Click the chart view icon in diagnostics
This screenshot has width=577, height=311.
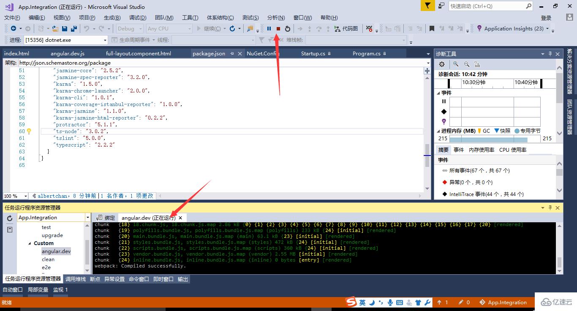coord(477,64)
